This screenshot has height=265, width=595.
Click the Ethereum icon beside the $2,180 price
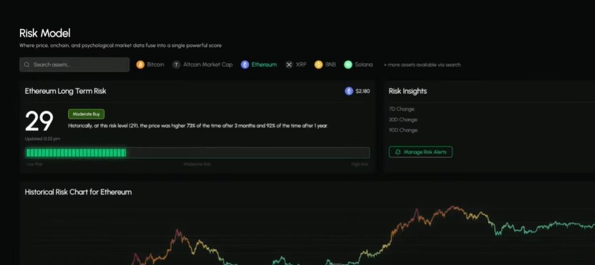click(x=349, y=91)
